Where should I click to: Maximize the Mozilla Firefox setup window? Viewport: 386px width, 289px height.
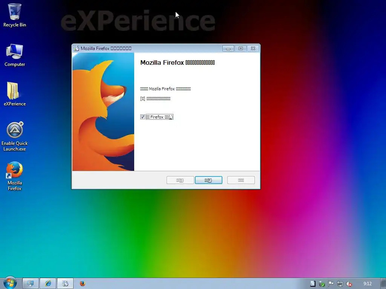241,49
